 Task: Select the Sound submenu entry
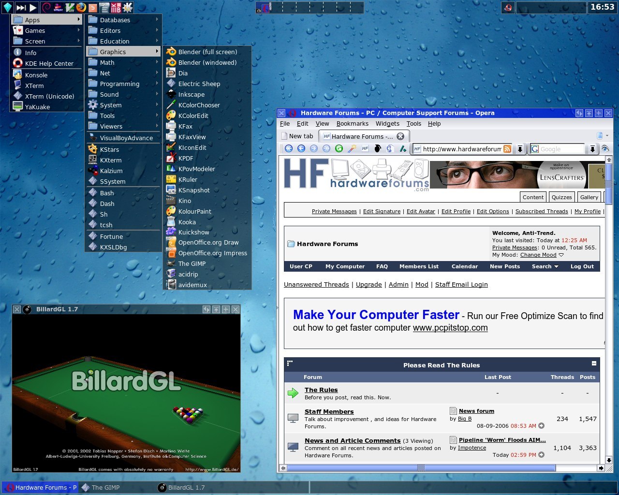click(123, 94)
